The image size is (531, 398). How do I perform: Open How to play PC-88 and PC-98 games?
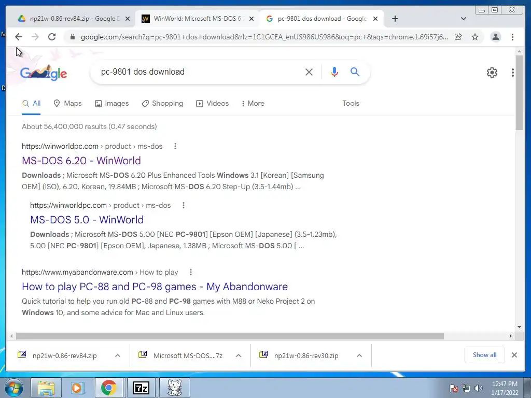(x=155, y=287)
